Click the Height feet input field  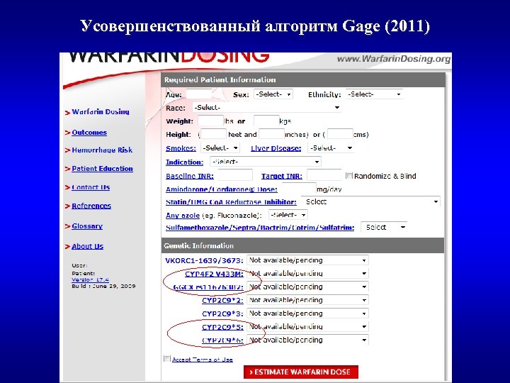pyautogui.click(x=213, y=134)
